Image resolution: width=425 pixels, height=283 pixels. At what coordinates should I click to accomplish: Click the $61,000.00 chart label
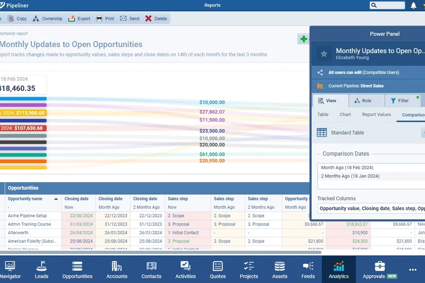[212, 155]
